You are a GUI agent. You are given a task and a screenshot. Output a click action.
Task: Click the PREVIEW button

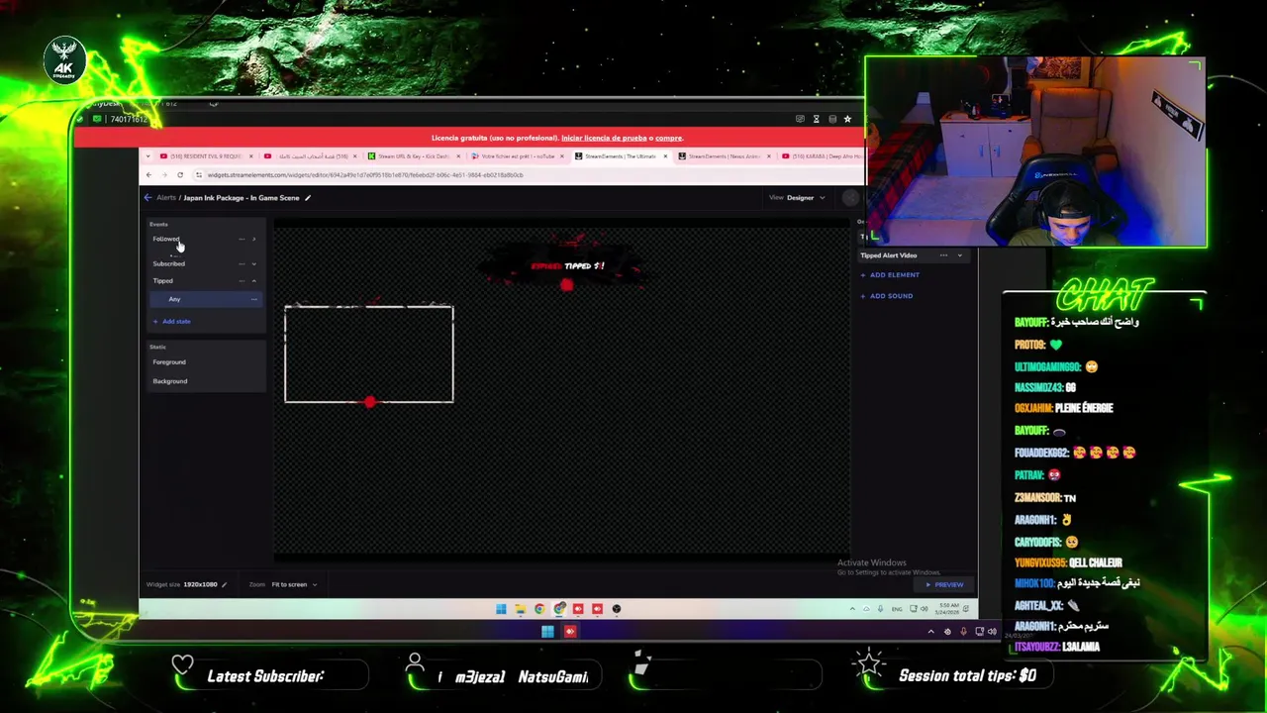[x=944, y=584]
